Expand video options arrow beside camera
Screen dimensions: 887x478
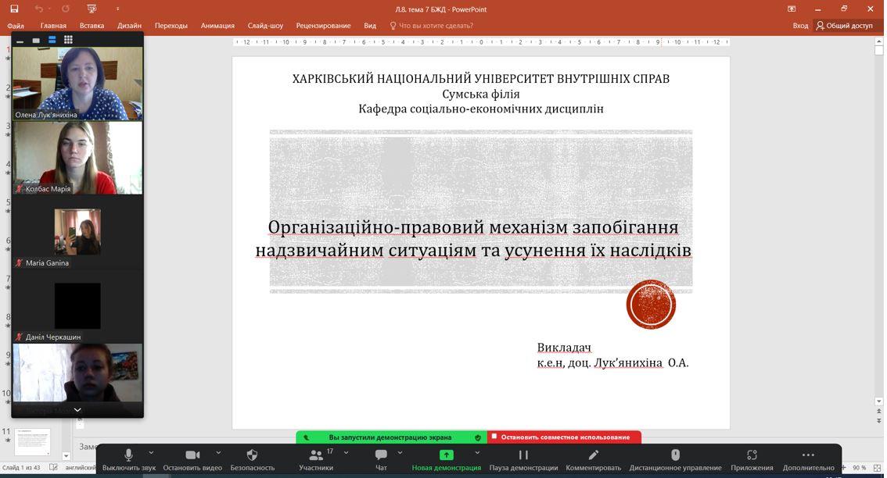218,452
